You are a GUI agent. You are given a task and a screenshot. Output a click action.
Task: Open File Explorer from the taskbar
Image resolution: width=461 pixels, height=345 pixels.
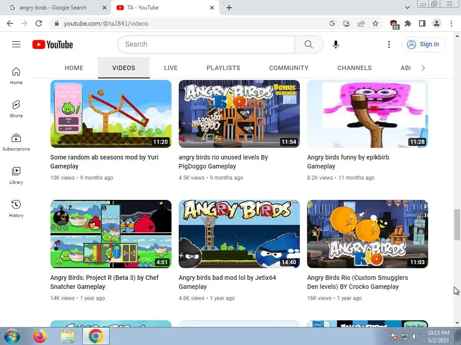tap(68, 336)
